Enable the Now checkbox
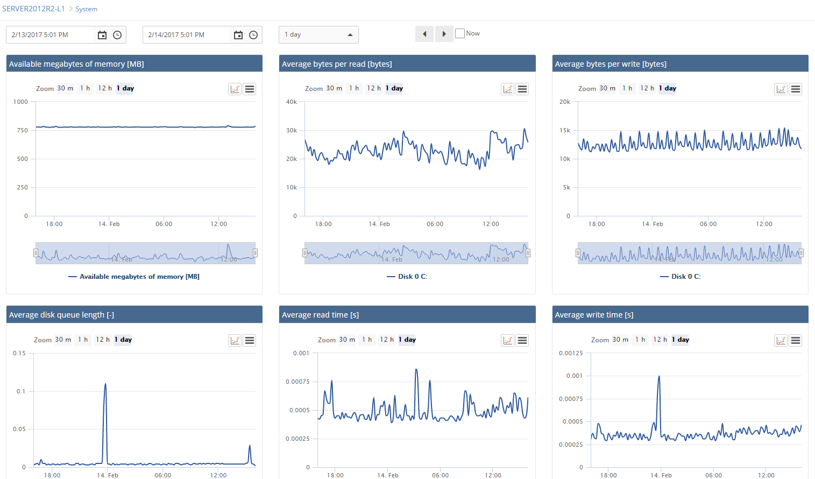815x479 pixels. [460, 33]
